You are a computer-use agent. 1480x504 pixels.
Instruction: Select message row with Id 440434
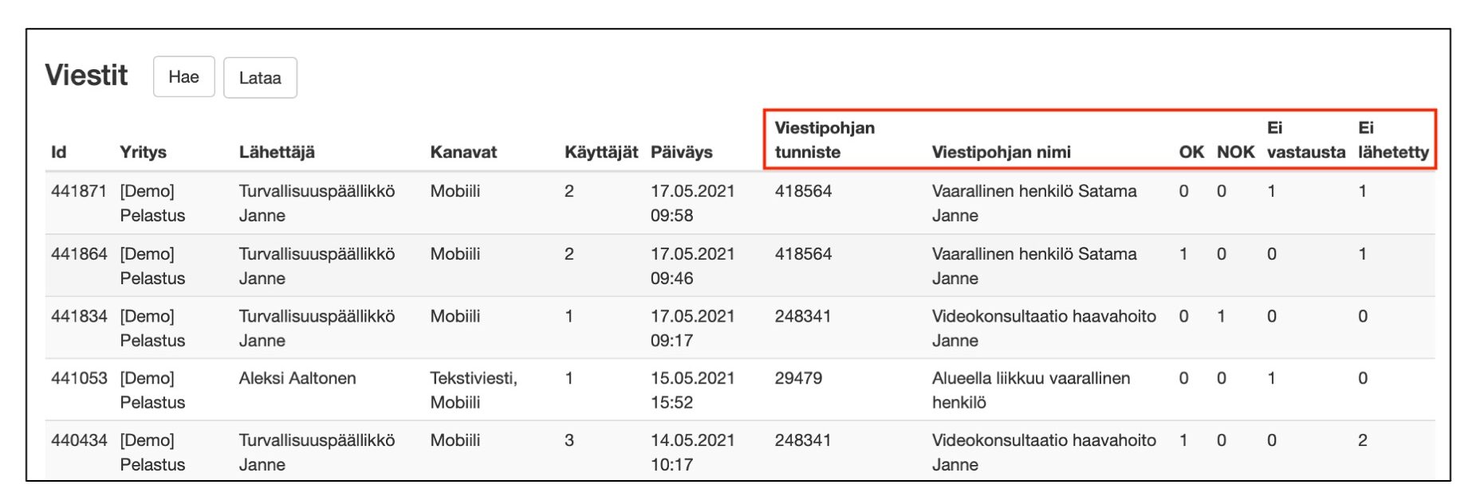point(79,440)
